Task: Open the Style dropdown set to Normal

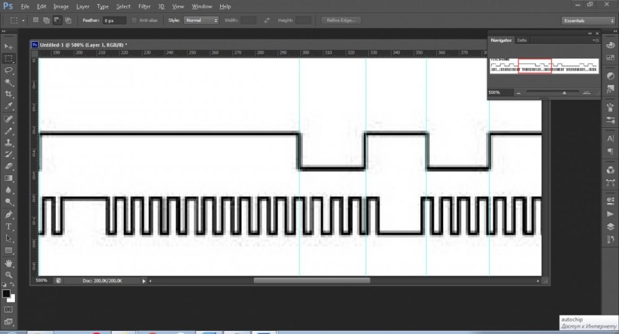Action: pyautogui.click(x=202, y=20)
